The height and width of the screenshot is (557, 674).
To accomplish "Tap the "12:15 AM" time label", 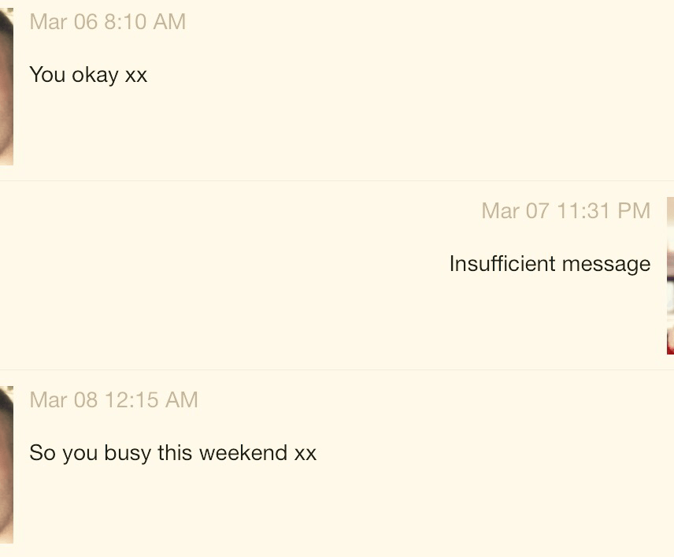I will [x=151, y=400].
